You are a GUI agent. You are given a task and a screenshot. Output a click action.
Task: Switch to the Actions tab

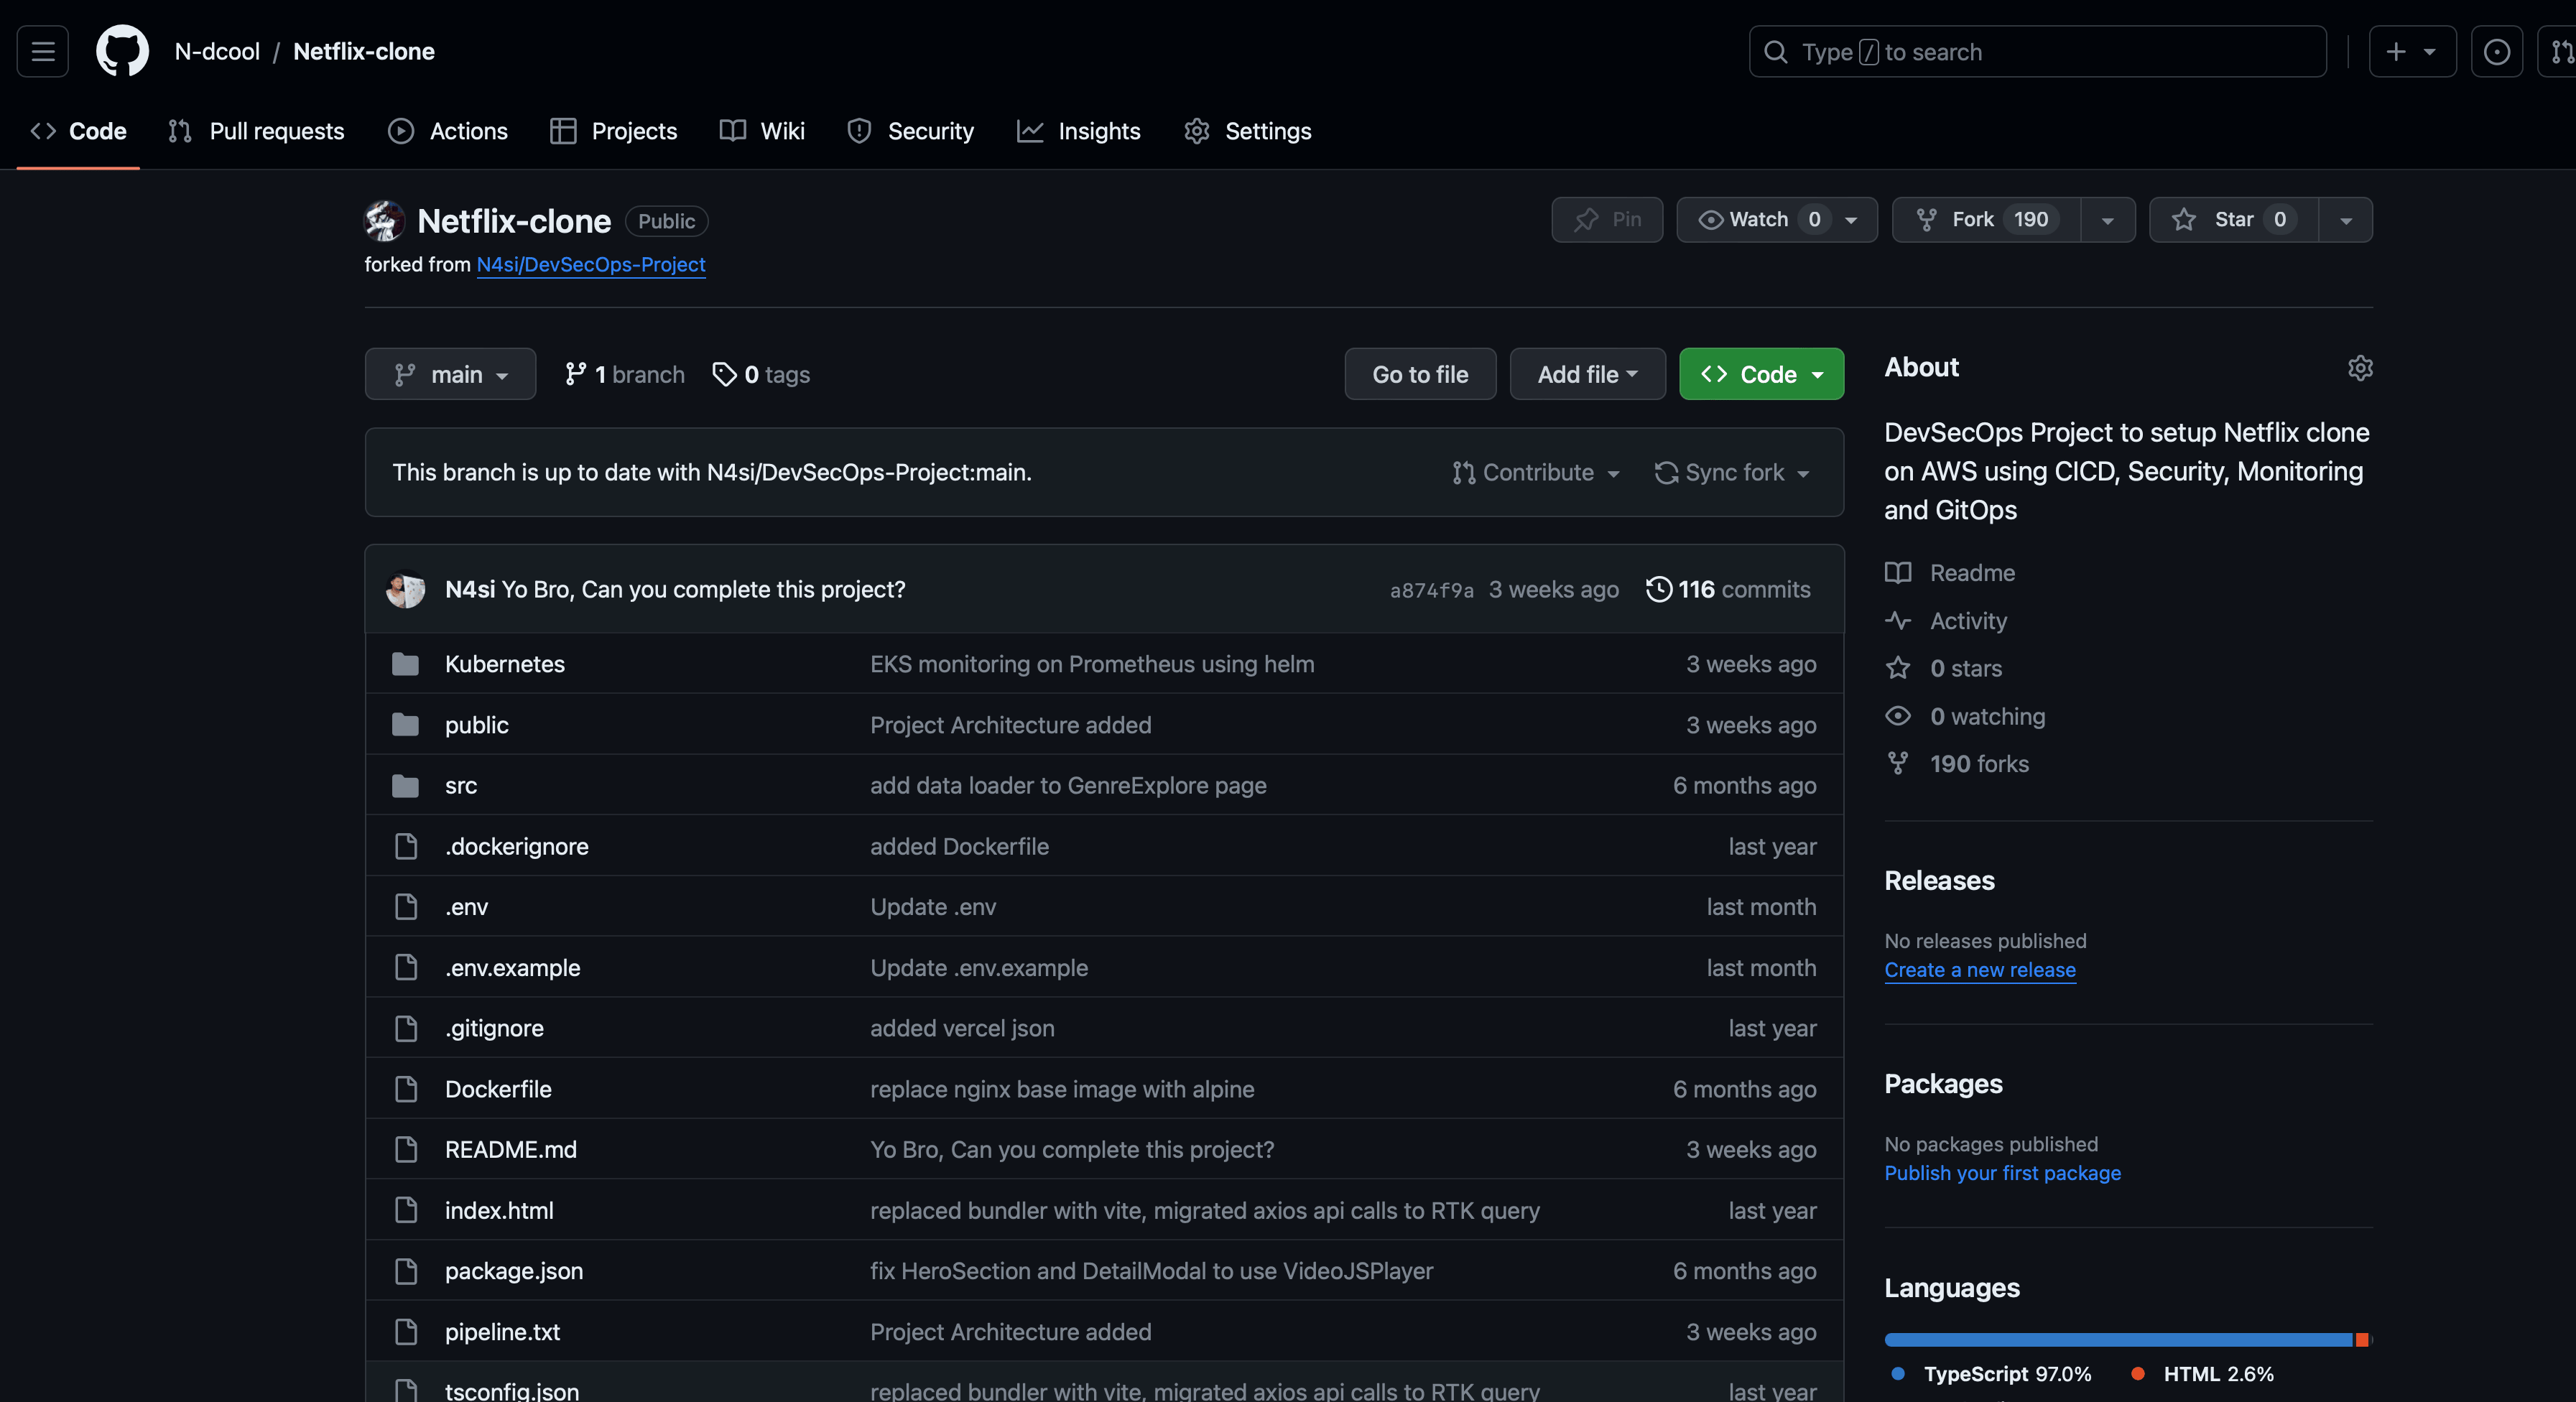(448, 131)
